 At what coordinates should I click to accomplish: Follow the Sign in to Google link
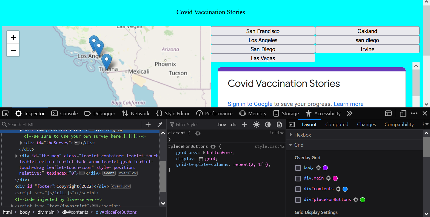click(250, 104)
